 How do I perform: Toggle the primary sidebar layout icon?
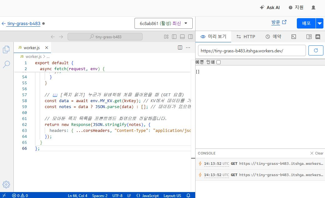[174, 37]
